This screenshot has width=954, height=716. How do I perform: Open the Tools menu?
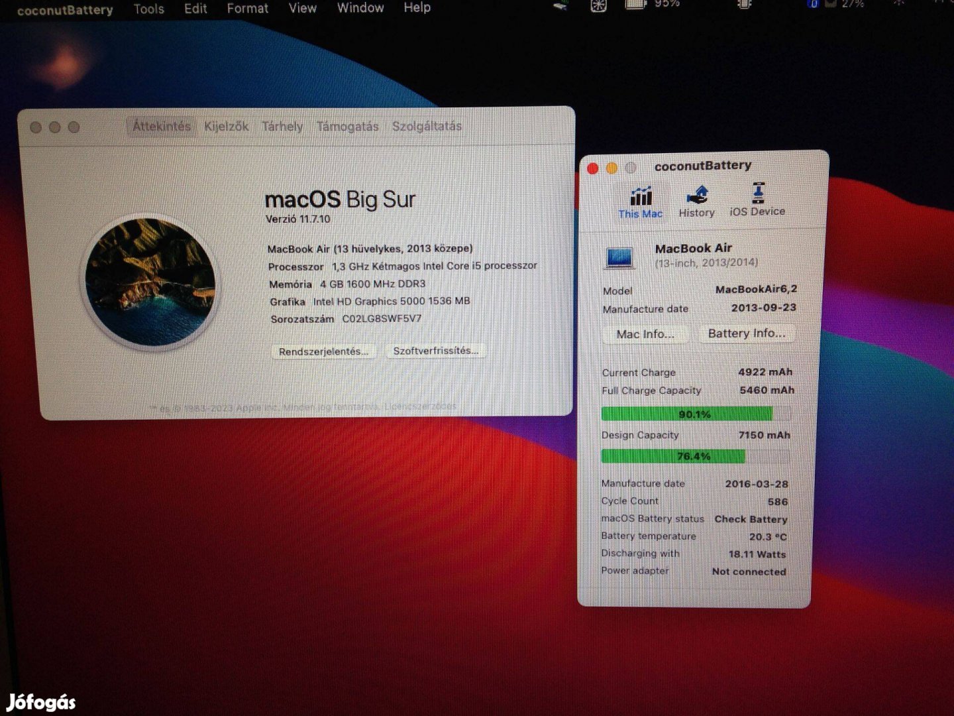point(148,9)
